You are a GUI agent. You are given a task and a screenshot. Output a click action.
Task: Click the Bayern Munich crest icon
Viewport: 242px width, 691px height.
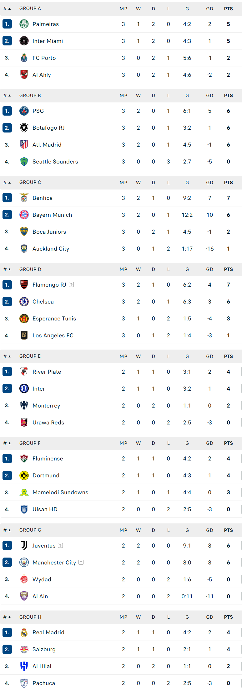pyautogui.click(x=24, y=215)
